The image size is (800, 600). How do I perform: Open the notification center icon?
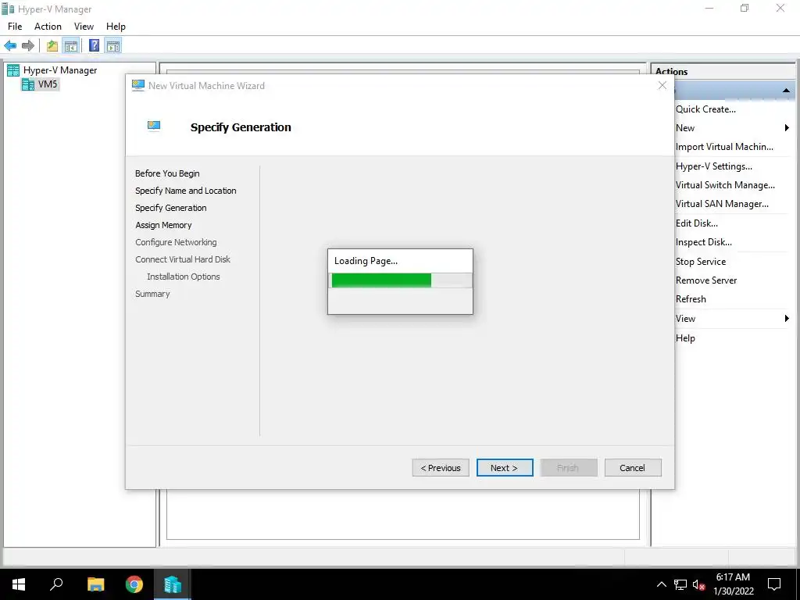774,584
